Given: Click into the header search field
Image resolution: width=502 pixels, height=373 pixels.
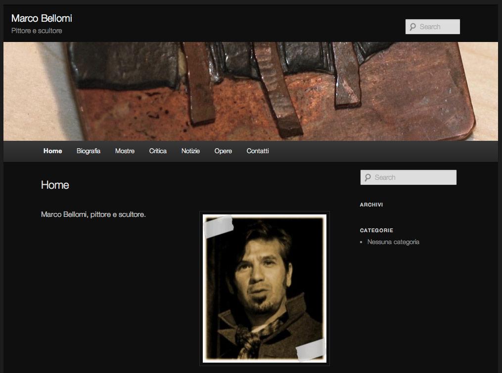Looking at the screenshot, I should pos(438,27).
